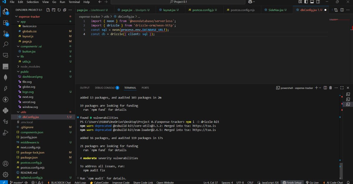Click the New Terminal plus icon
Viewport: 353px width, 184px height.
[x=317, y=88]
